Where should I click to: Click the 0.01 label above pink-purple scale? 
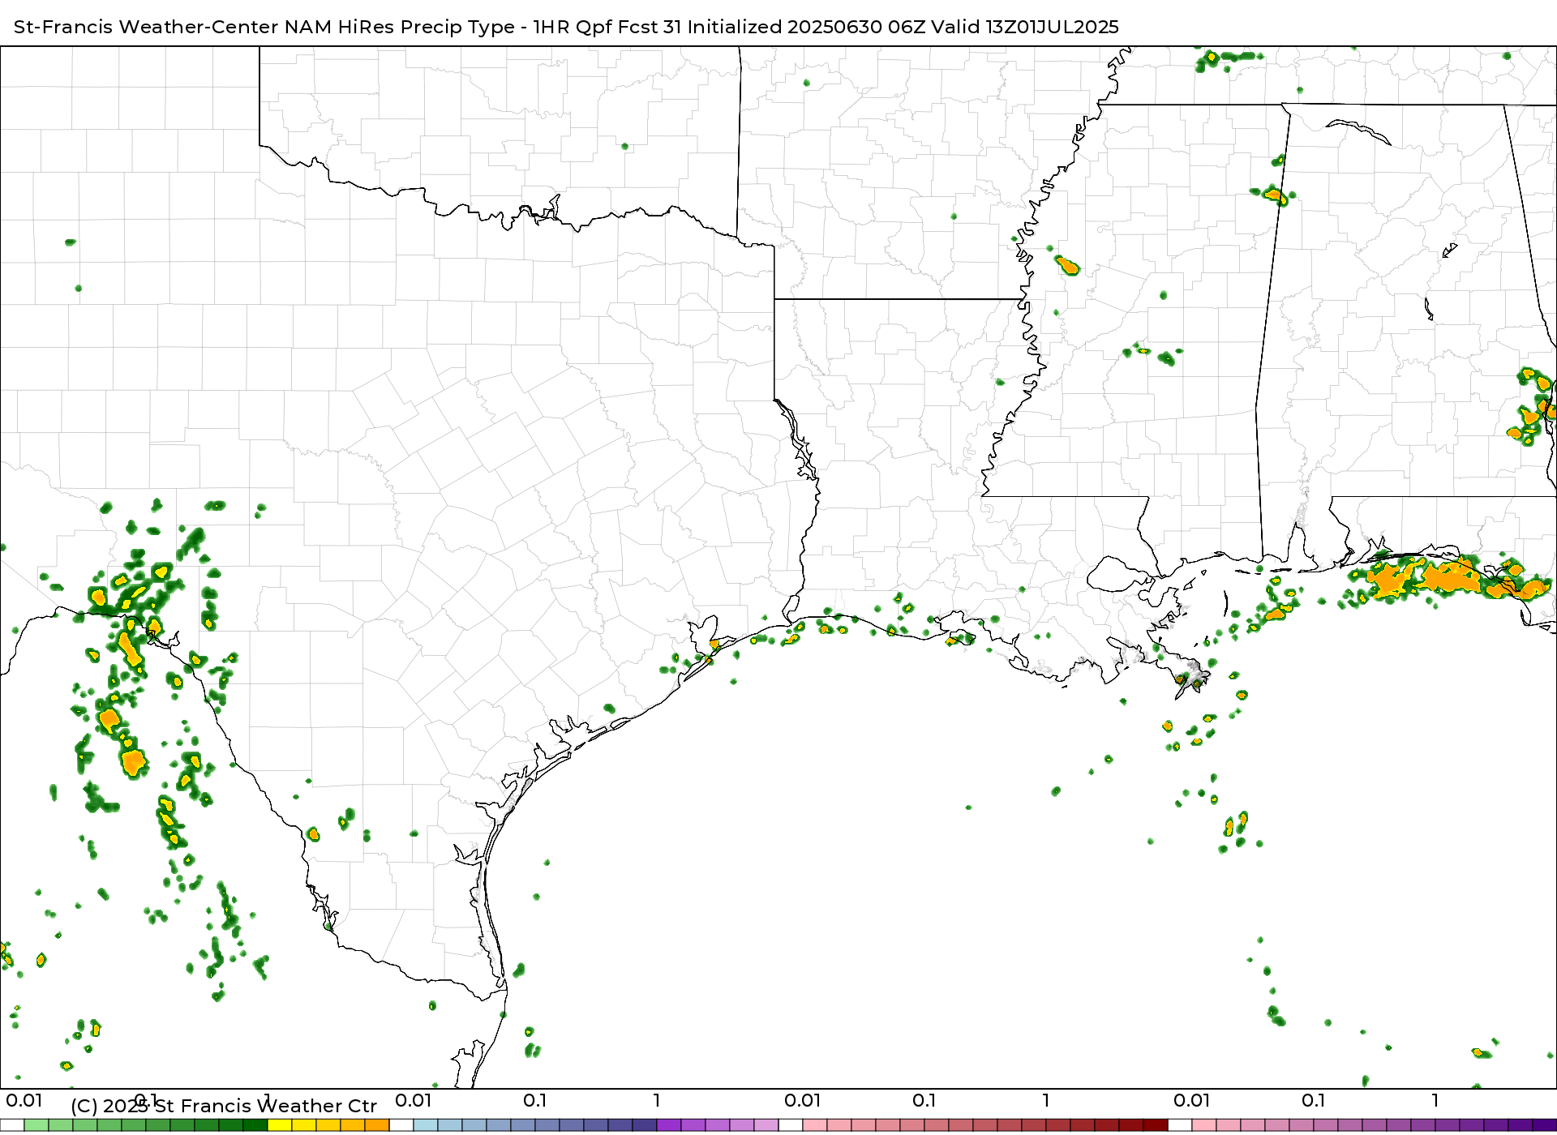(1192, 1101)
